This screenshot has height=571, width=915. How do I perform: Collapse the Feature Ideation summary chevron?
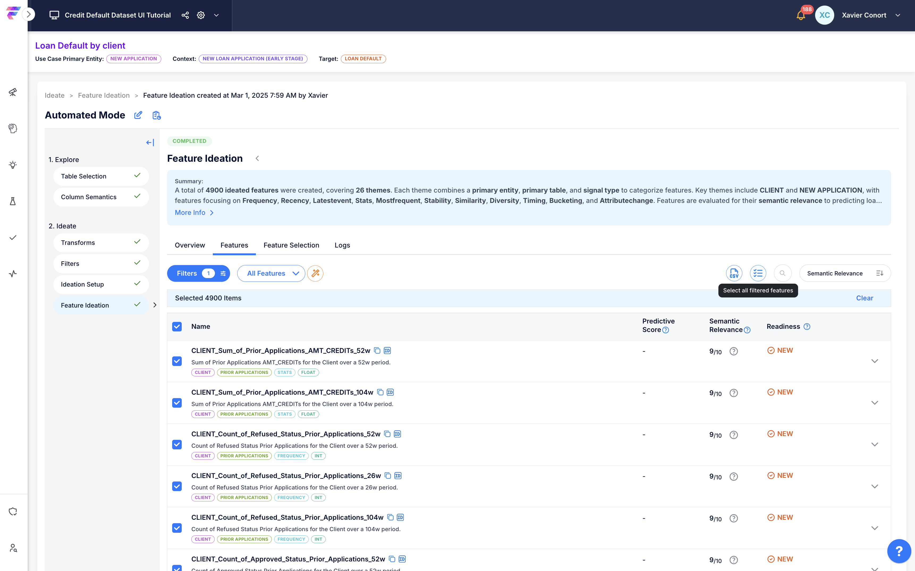pyautogui.click(x=257, y=158)
